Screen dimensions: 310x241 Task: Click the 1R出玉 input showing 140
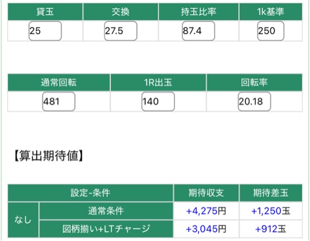pos(158,101)
